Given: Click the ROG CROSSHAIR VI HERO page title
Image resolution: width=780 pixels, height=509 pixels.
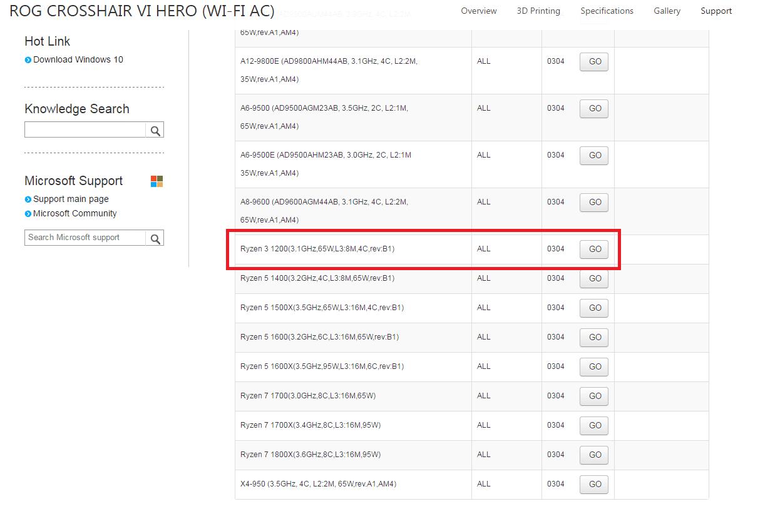Looking at the screenshot, I should point(142,12).
